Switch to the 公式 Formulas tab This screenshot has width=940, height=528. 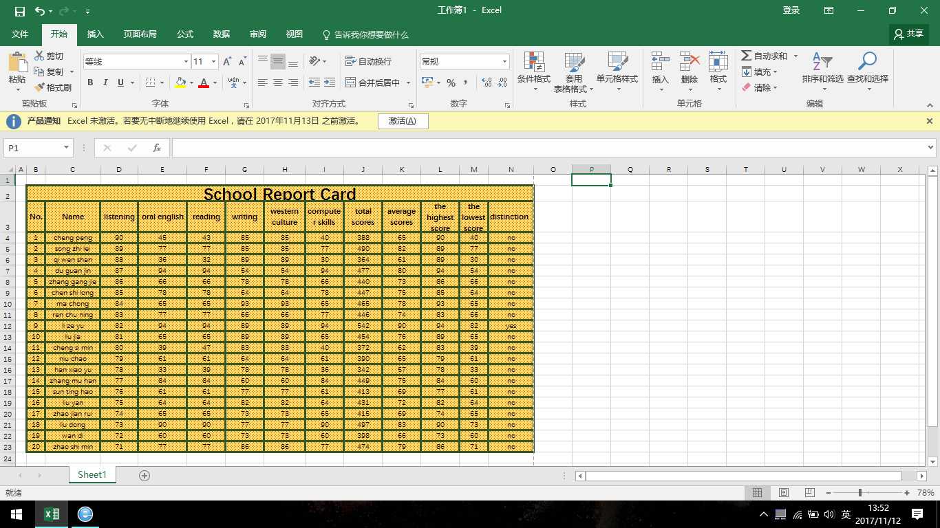[x=184, y=34]
